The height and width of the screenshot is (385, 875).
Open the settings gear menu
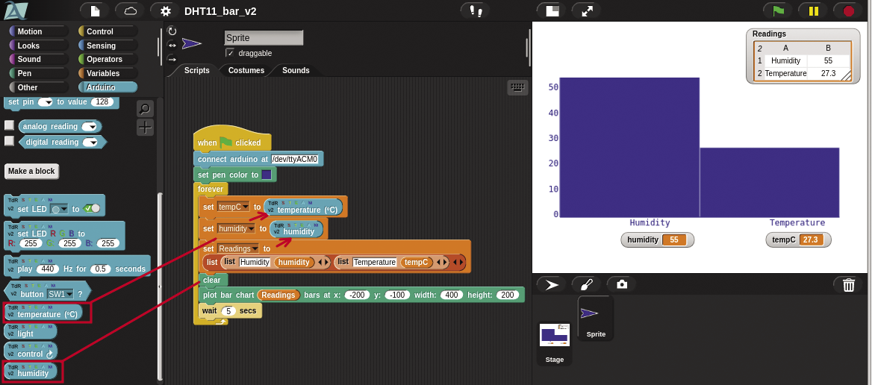(166, 10)
